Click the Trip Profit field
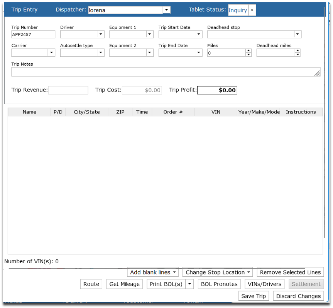Viewport: 333px width, 308px height. [x=217, y=90]
